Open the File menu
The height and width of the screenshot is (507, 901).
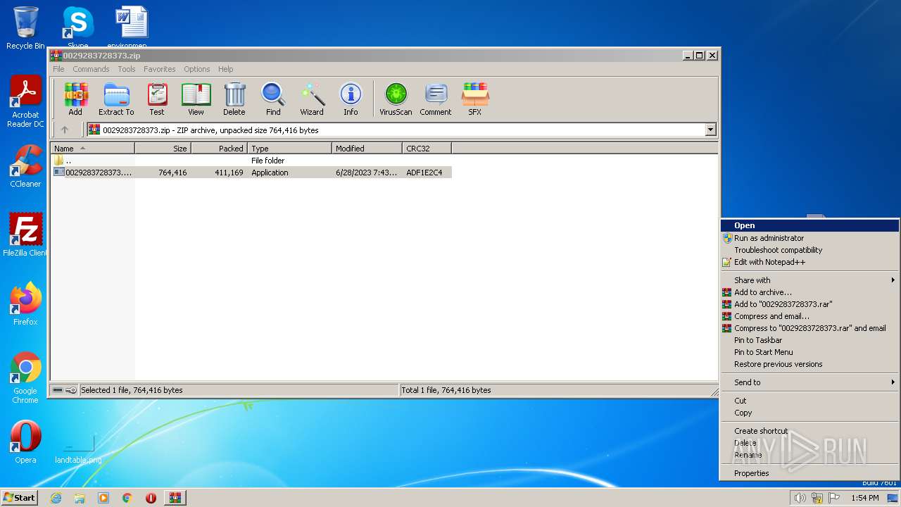(58, 69)
